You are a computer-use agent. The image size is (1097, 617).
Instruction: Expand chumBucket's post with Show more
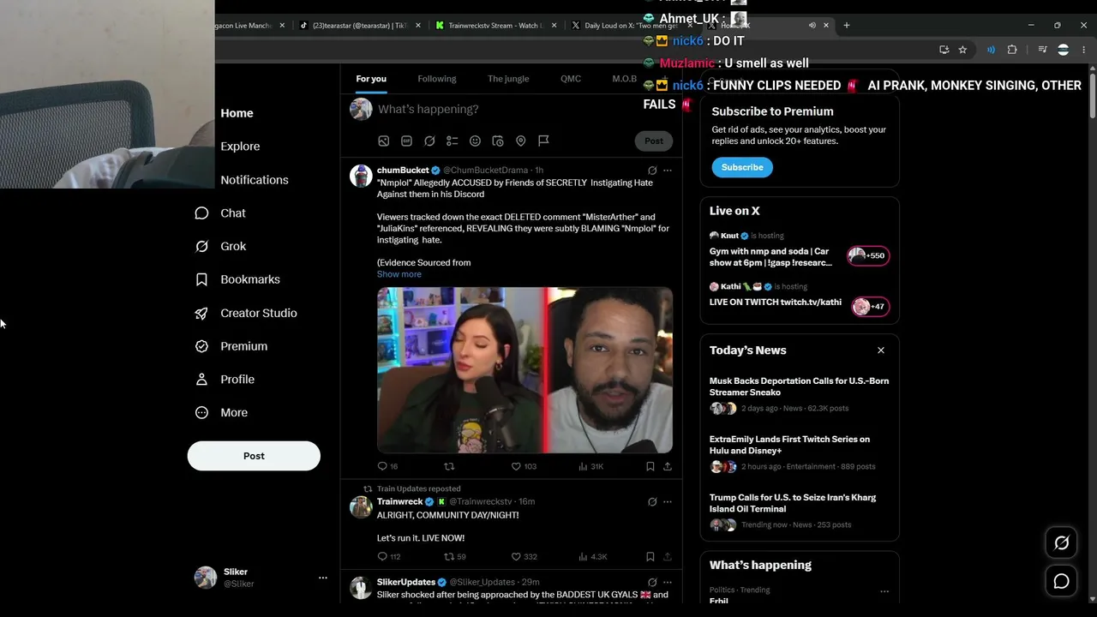pos(399,274)
